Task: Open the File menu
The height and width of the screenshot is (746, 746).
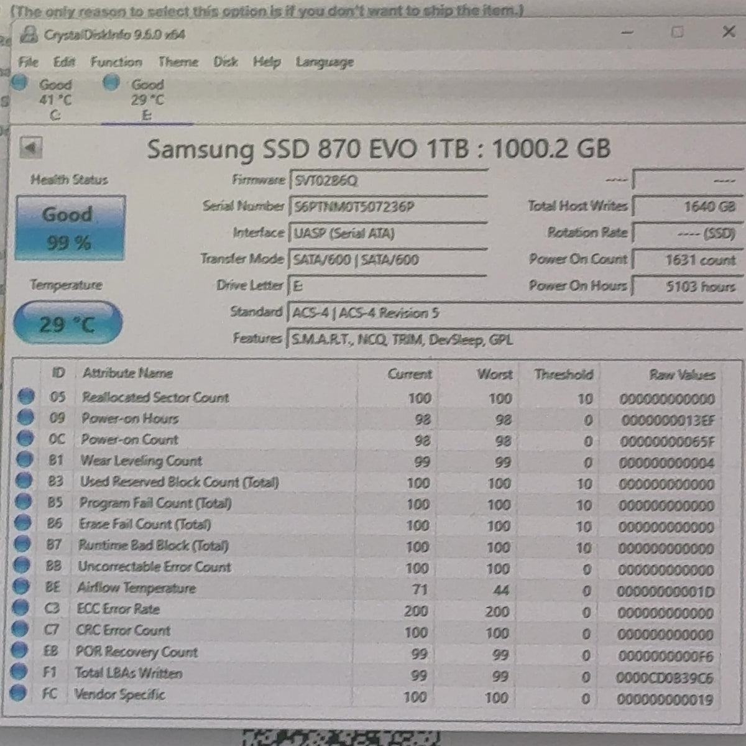Action: 28,62
